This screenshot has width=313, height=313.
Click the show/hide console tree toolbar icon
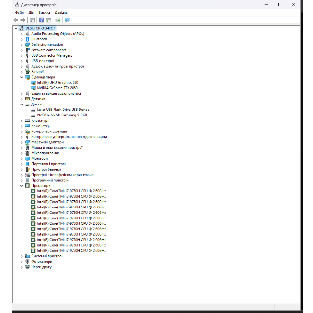pos(32,20)
